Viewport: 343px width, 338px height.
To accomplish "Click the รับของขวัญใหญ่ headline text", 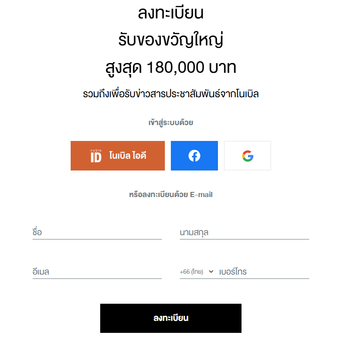I will click(171, 40).
